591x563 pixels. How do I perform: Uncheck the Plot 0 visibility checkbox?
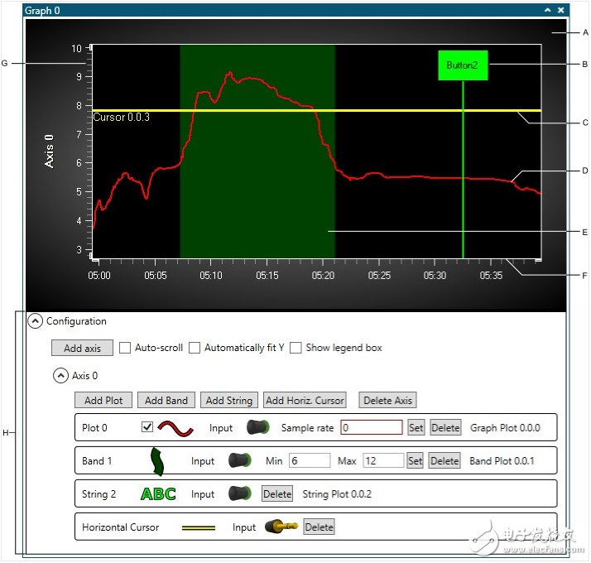pos(147,427)
